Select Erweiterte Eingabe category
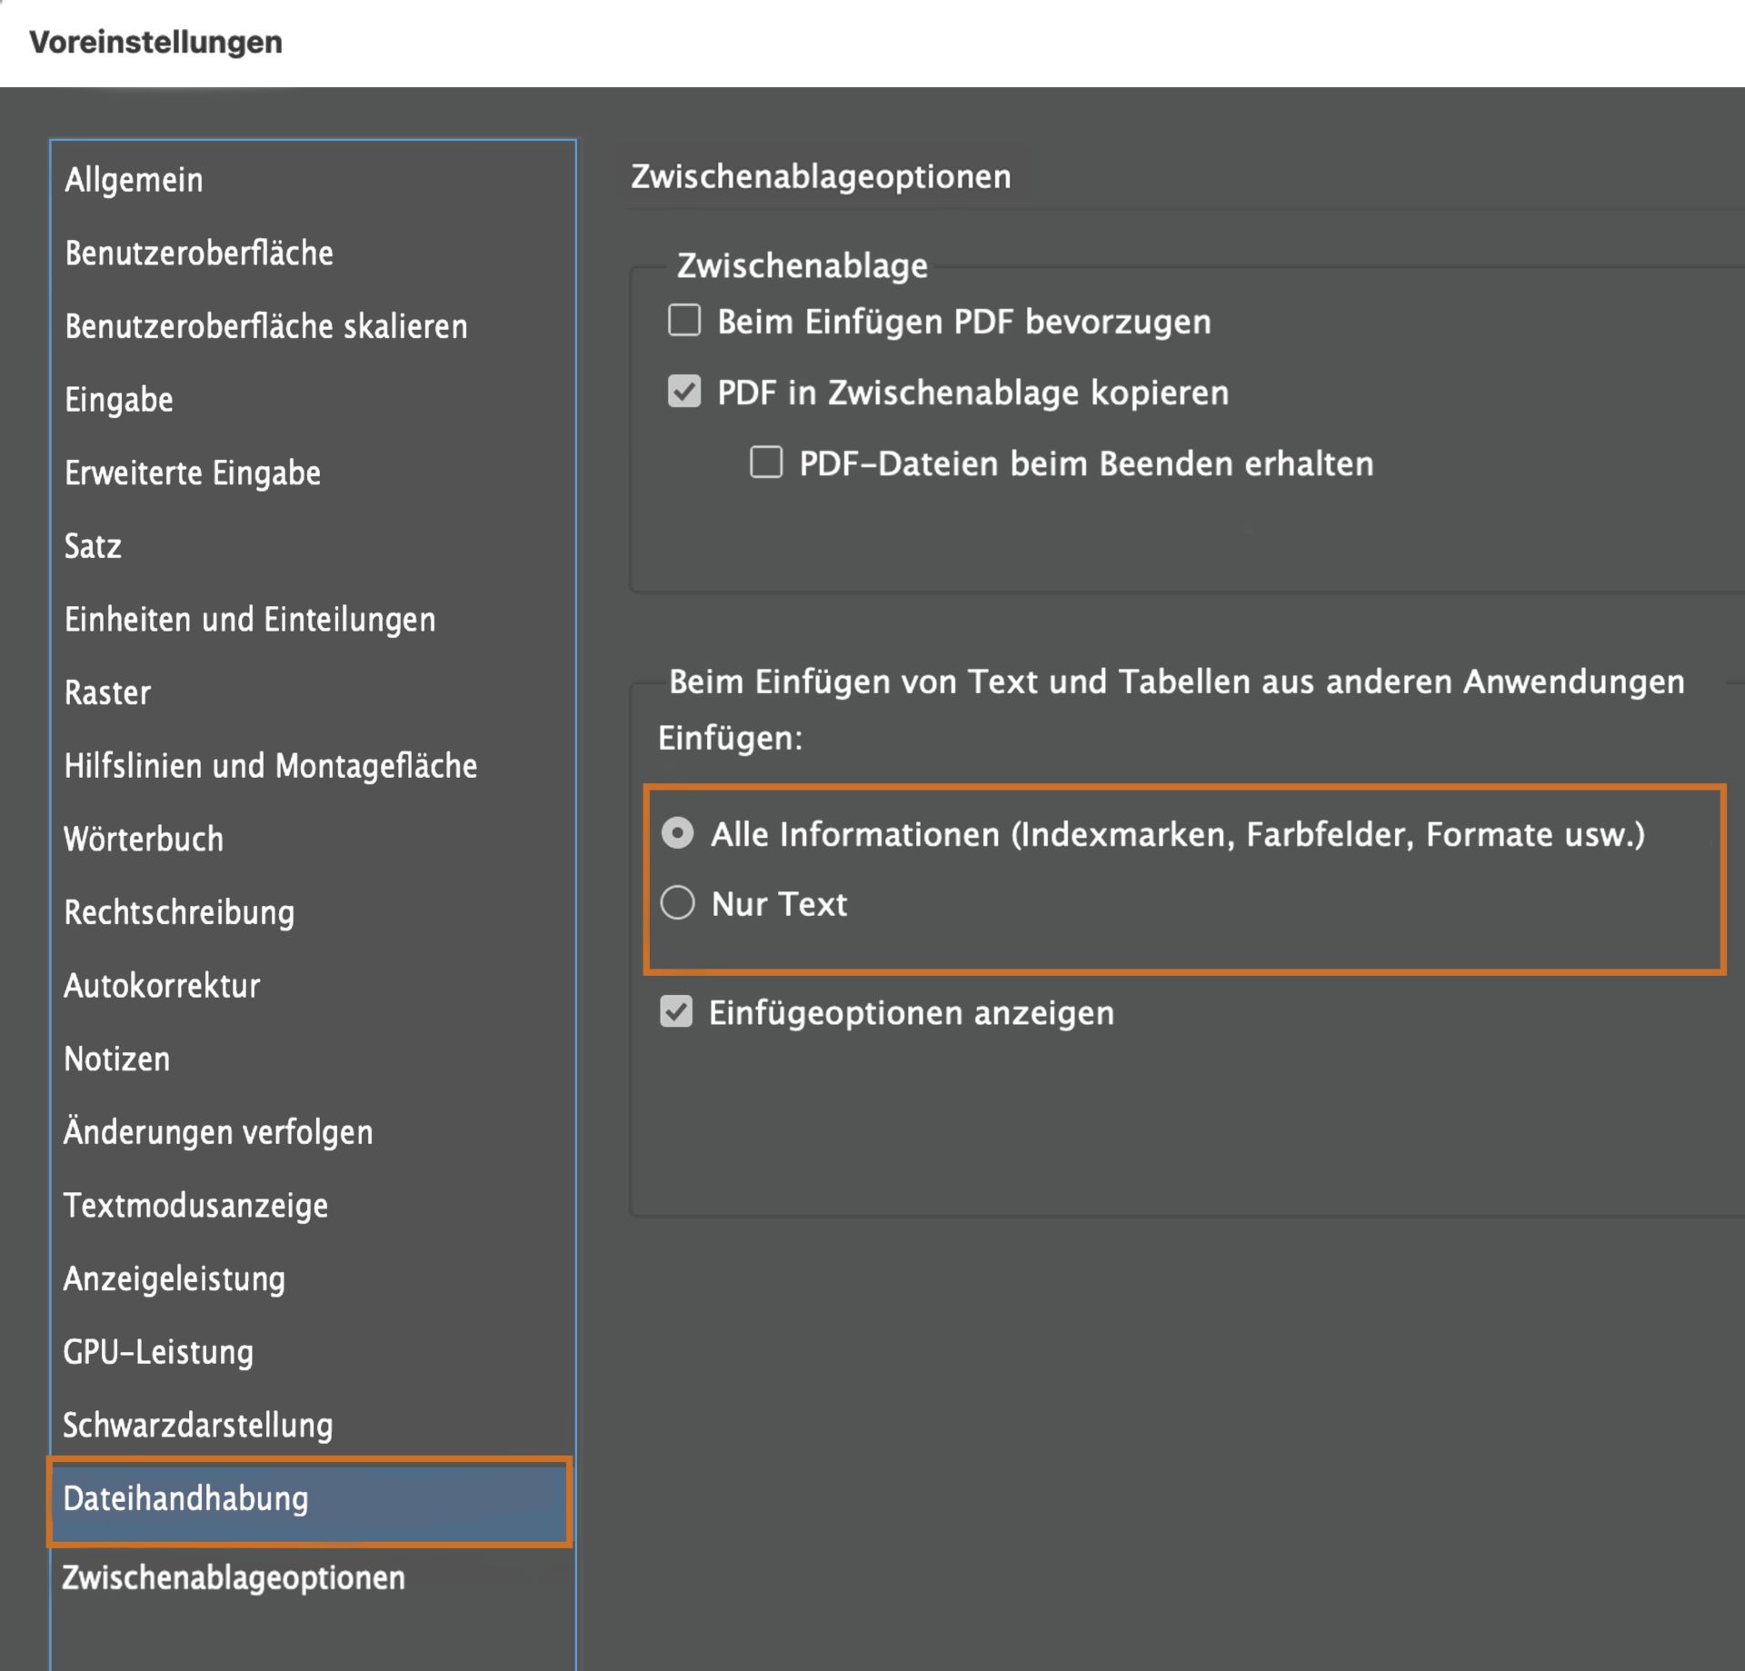Viewport: 1745px width, 1671px height. pyautogui.click(x=192, y=472)
